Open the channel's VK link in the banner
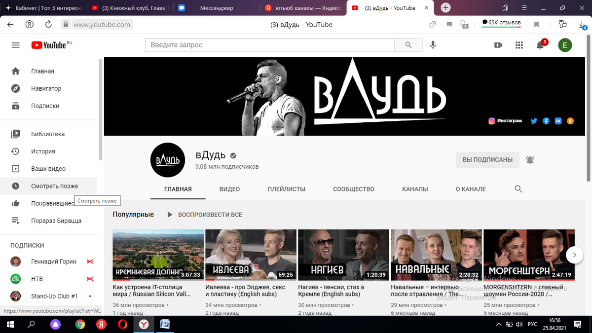Screen dimensions: 592x333 point(558,120)
